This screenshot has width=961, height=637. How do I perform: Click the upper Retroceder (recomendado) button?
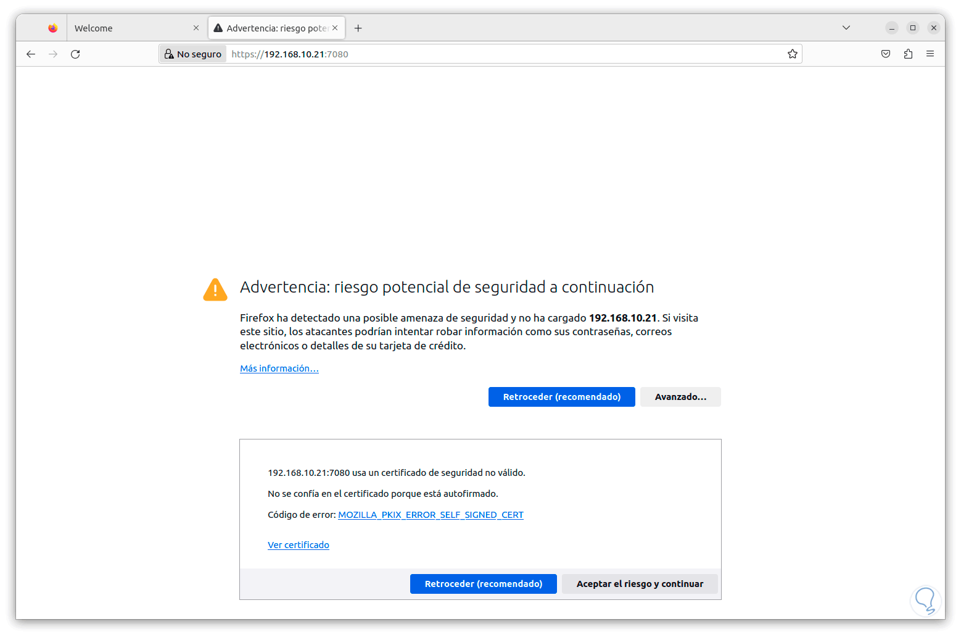pyautogui.click(x=561, y=397)
